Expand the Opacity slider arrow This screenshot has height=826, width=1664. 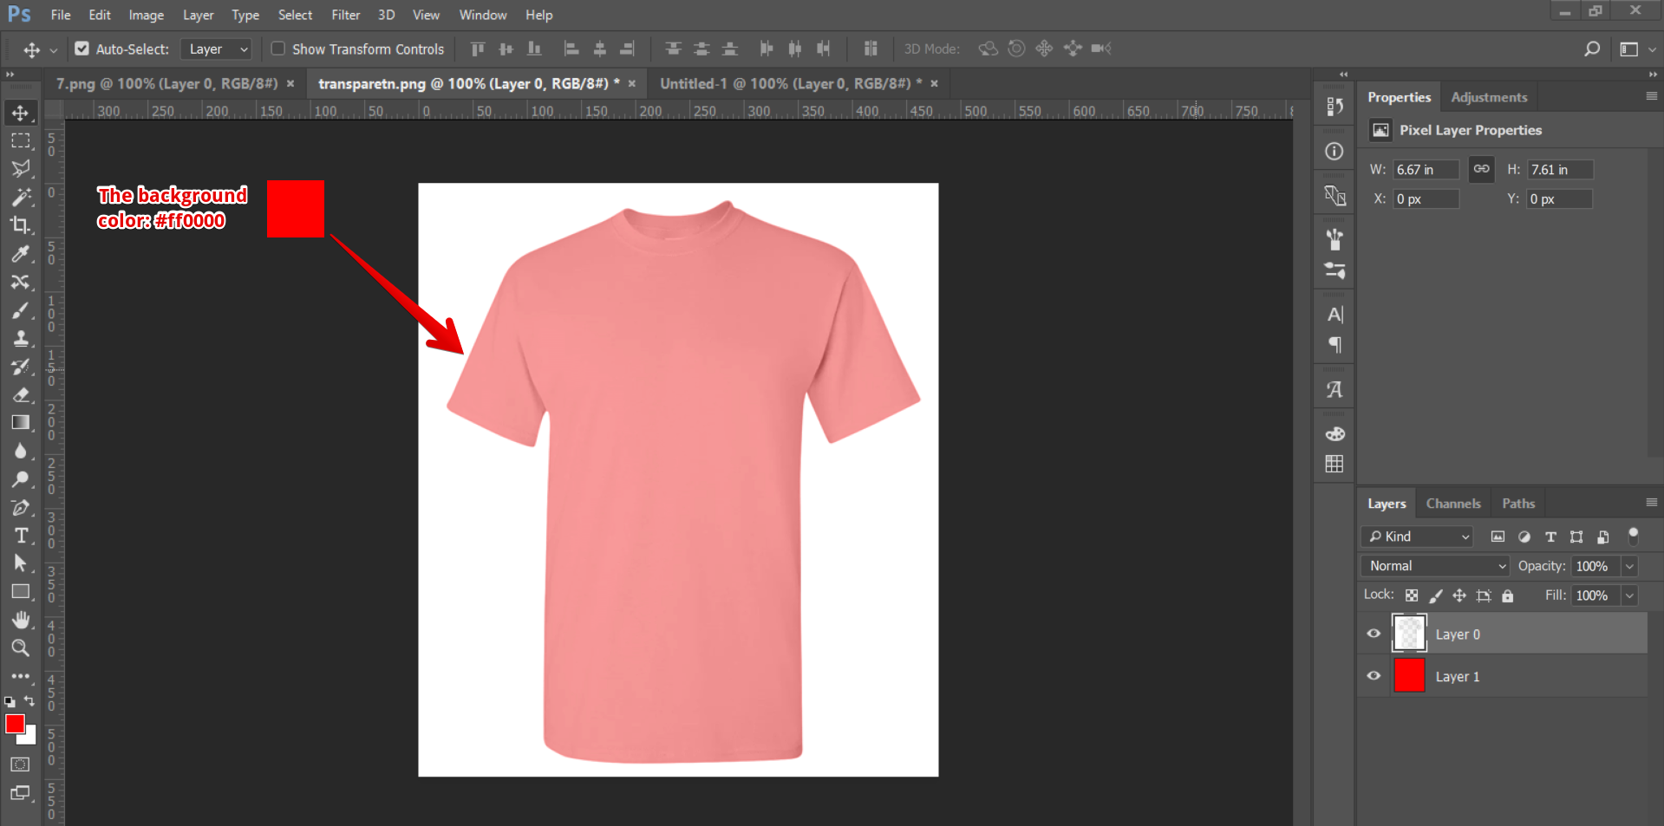point(1630,566)
